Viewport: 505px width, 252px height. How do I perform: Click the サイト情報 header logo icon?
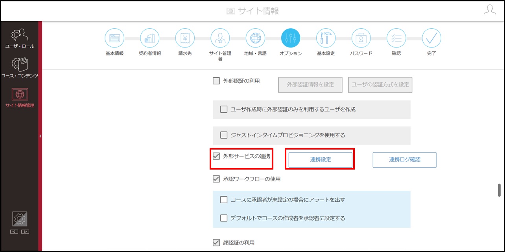pos(231,11)
